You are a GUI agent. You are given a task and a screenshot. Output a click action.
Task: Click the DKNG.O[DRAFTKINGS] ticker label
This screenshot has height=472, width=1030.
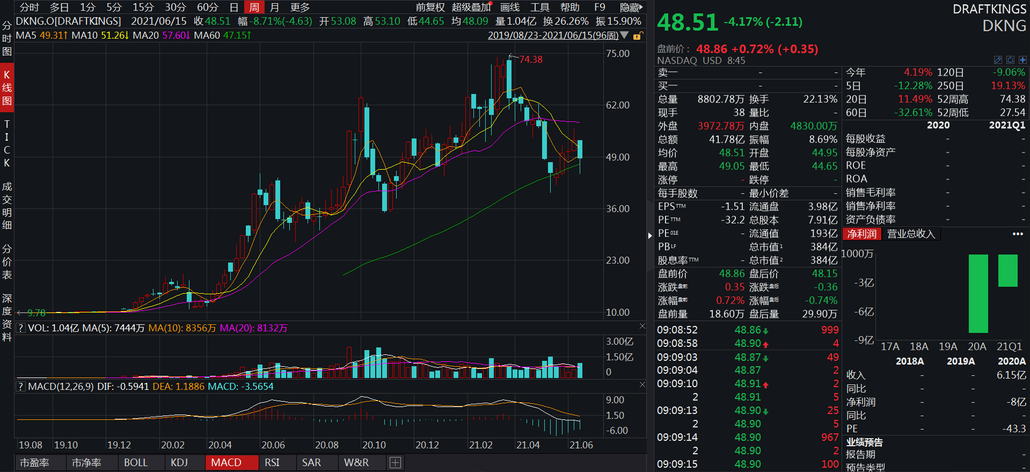69,21
